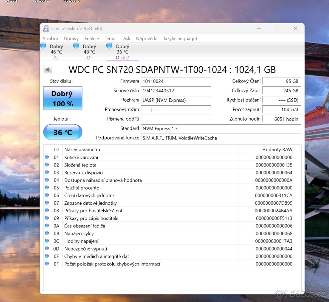Click status dot for Čas obsazení řadiče row
The image size is (329, 302).
pos(47,226)
